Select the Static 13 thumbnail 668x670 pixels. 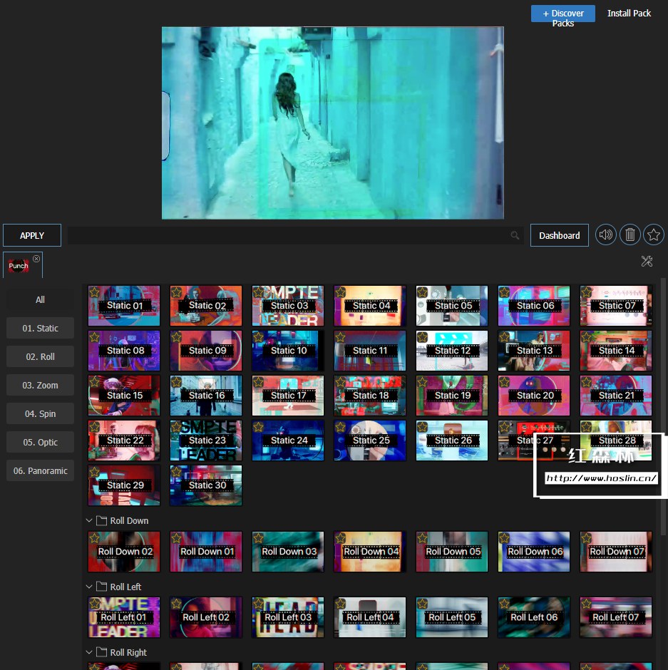click(x=534, y=351)
